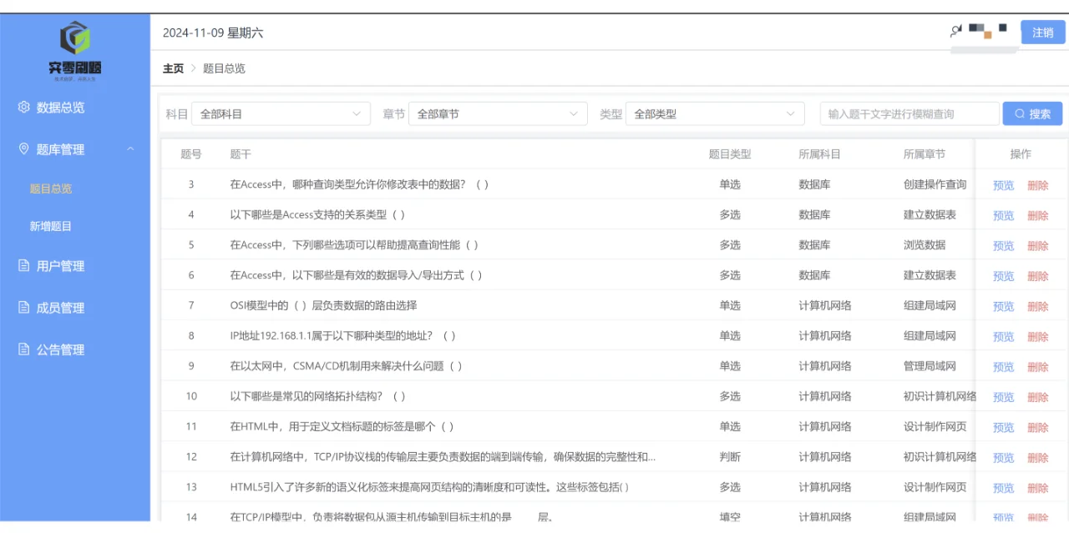Preview question 7 using its 预览 link
The height and width of the screenshot is (533, 1069).
(1002, 305)
